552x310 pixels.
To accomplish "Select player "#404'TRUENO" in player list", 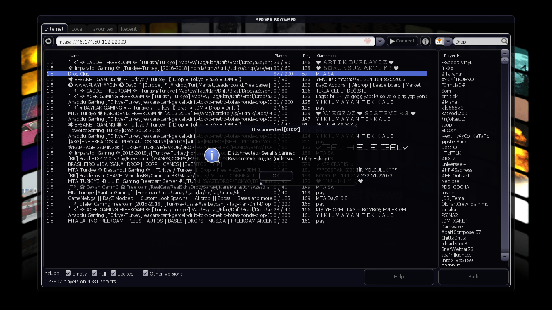I will [457, 80].
